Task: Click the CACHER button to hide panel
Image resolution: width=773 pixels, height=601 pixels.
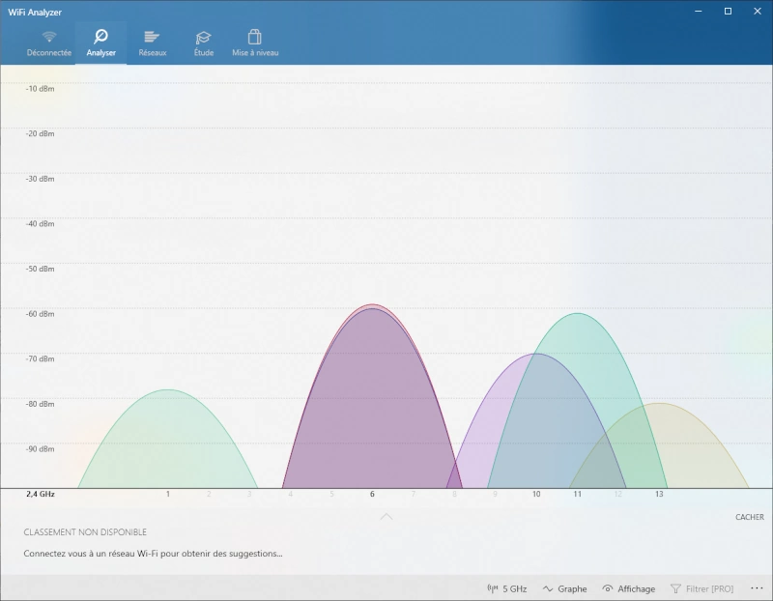Action: [749, 517]
